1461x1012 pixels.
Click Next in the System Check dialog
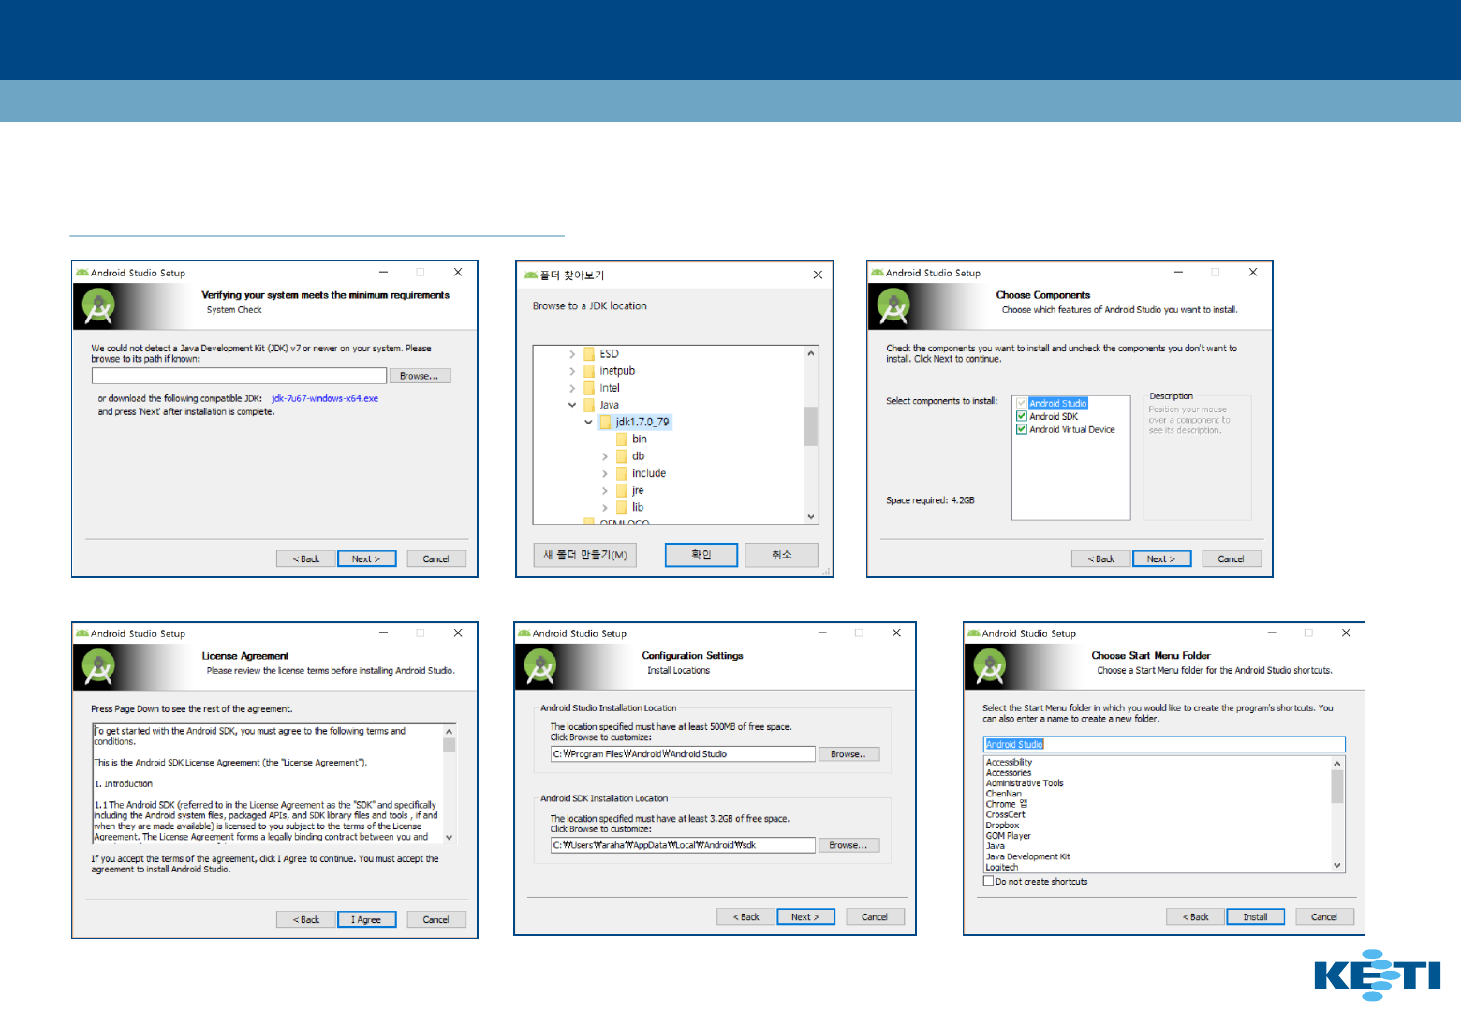coord(366,558)
